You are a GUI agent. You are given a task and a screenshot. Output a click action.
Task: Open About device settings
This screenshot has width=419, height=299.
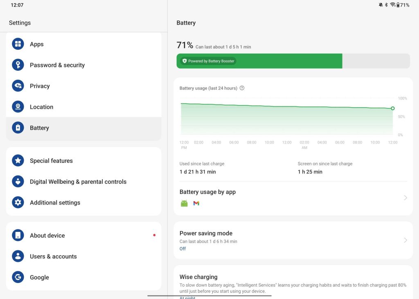tap(47, 236)
